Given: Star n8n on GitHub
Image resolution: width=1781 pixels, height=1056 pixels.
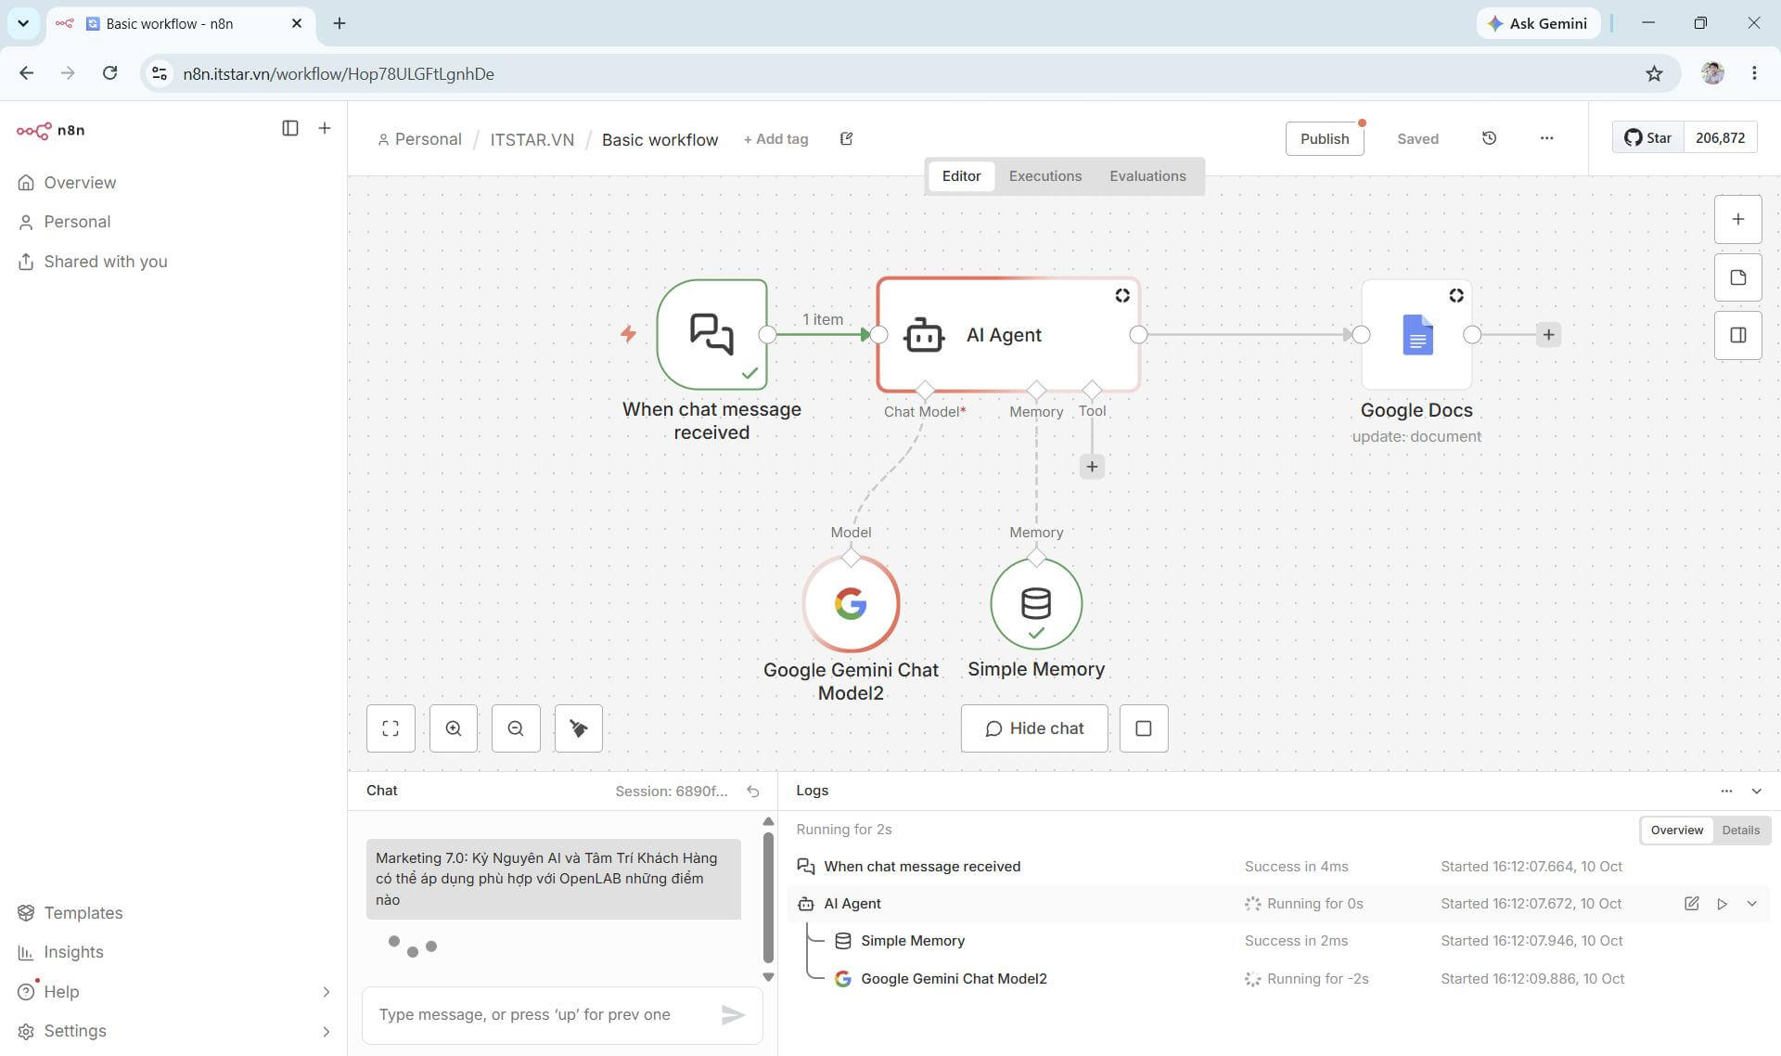Looking at the screenshot, I should [1647, 138].
